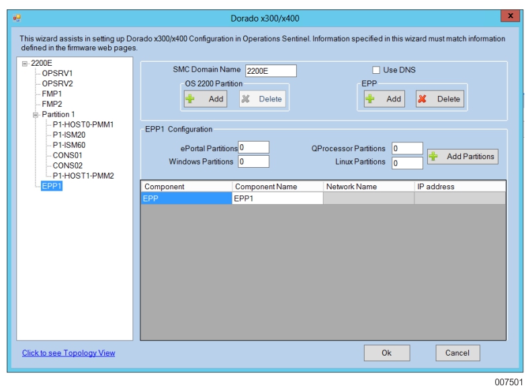Select FMP2 in the tree
The height and width of the screenshot is (392, 530).
[52, 104]
